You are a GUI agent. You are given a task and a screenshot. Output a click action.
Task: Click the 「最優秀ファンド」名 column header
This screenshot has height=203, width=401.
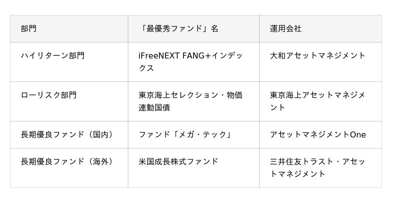[x=178, y=29]
